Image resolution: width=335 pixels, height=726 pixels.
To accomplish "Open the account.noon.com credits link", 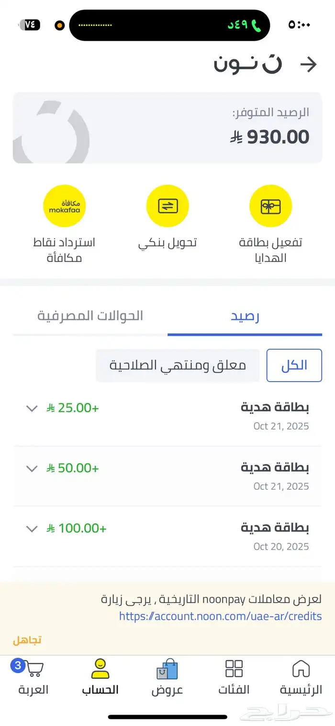I will click(x=220, y=616).
